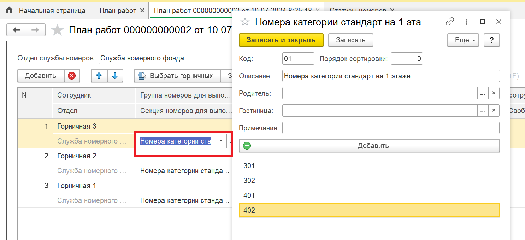Click Отдел службы номеров field

coord(165,58)
